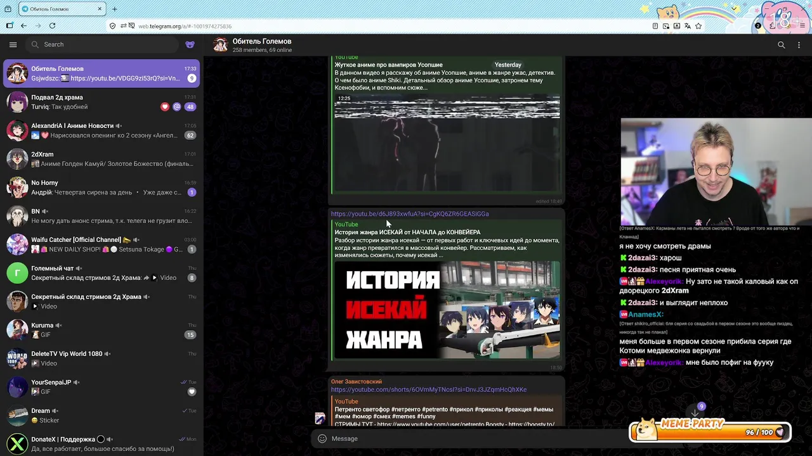Click the unread badge 9 on Обитель Големов
812x456 pixels.
[x=192, y=79]
